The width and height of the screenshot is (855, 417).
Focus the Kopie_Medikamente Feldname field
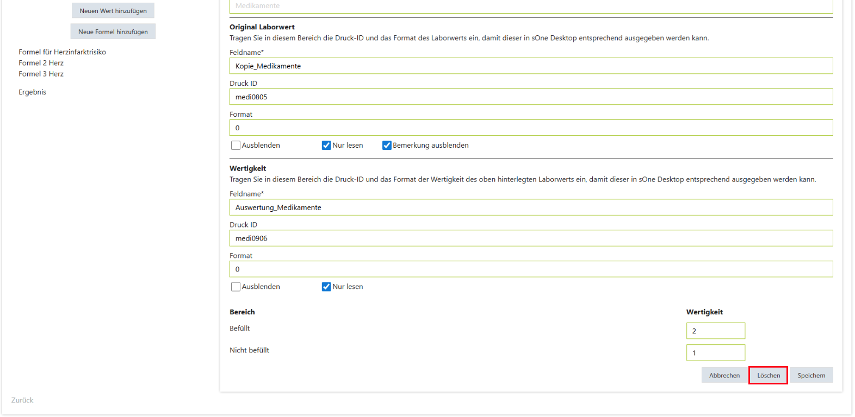531,66
